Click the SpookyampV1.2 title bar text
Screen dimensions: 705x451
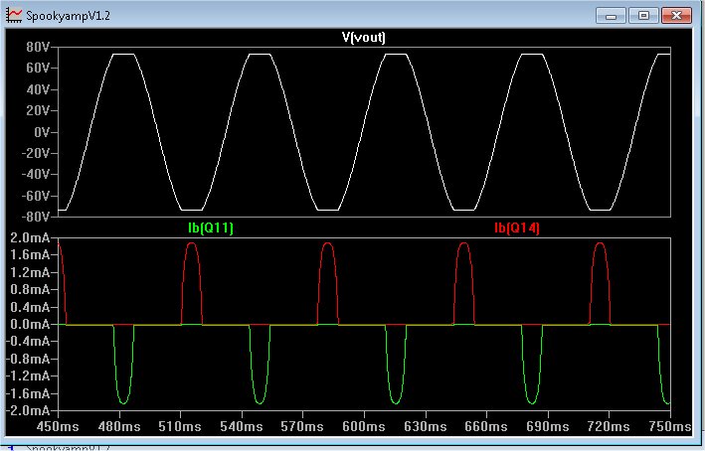click(69, 16)
